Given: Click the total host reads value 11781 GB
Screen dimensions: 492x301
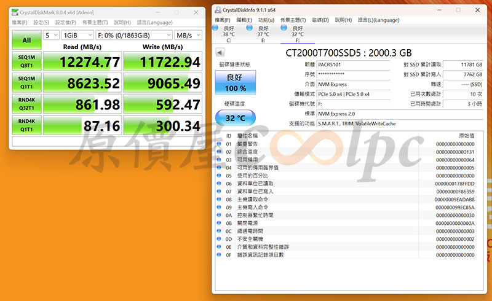Looking at the screenshot, I should 463,64.
